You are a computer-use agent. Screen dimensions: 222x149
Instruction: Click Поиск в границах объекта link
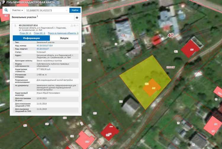pyautogui.click(x=63, y=33)
